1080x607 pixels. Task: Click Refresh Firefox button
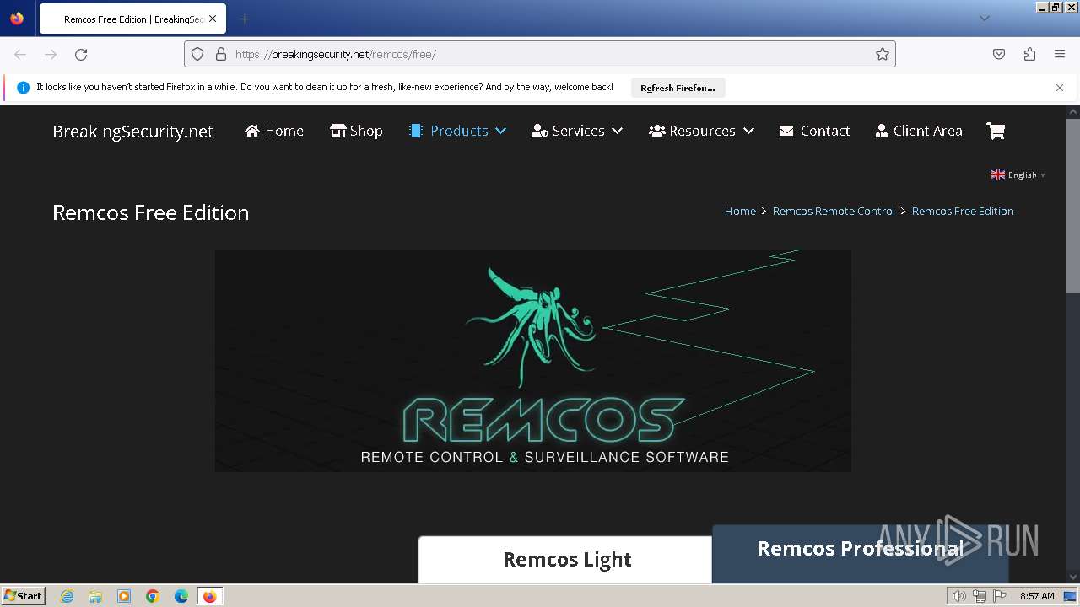(x=678, y=88)
